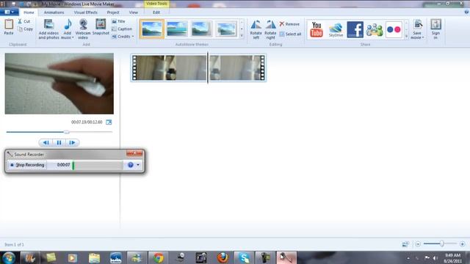This screenshot has width=470, height=264.
Task: Cut the selected clip
Action: point(24,21)
